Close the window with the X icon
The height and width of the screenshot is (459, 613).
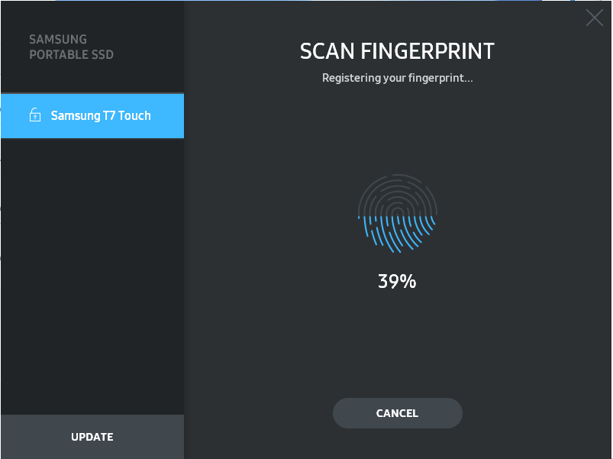594,18
